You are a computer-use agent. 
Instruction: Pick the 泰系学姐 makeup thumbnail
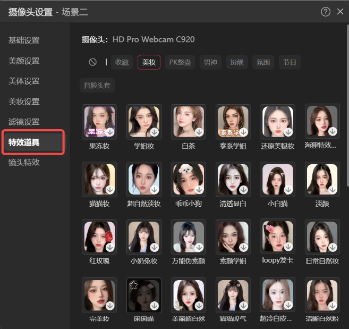point(233,121)
